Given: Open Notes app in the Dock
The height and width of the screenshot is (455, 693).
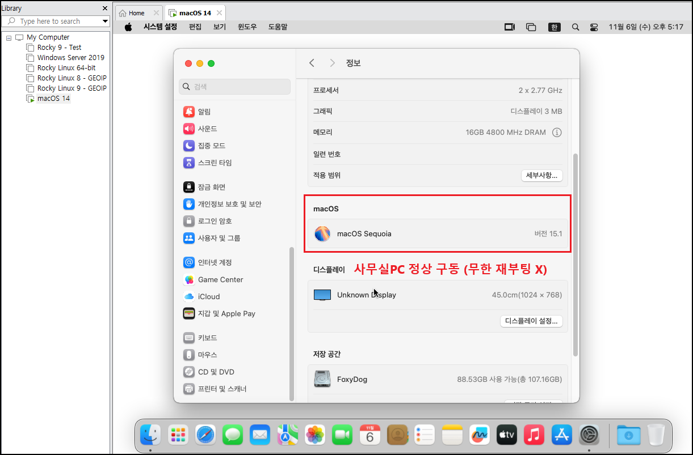Looking at the screenshot, I should click(452, 435).
